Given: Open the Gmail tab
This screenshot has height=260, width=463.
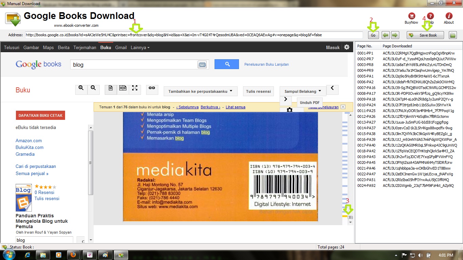Looking at the screenshot, I should [121, 47].
